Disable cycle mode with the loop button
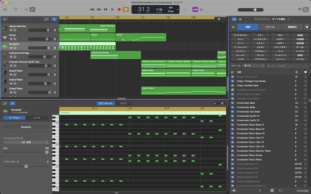 click(x=125, y=10)
